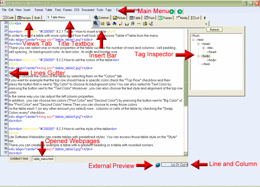The width and height of the screenshot is (260, 187).
Task: Expand insert bar overflow chevron
Action: pyautogui.click(x=206, y=24)
